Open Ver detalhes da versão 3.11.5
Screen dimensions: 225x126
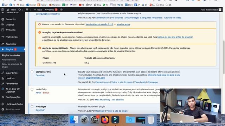99,24
